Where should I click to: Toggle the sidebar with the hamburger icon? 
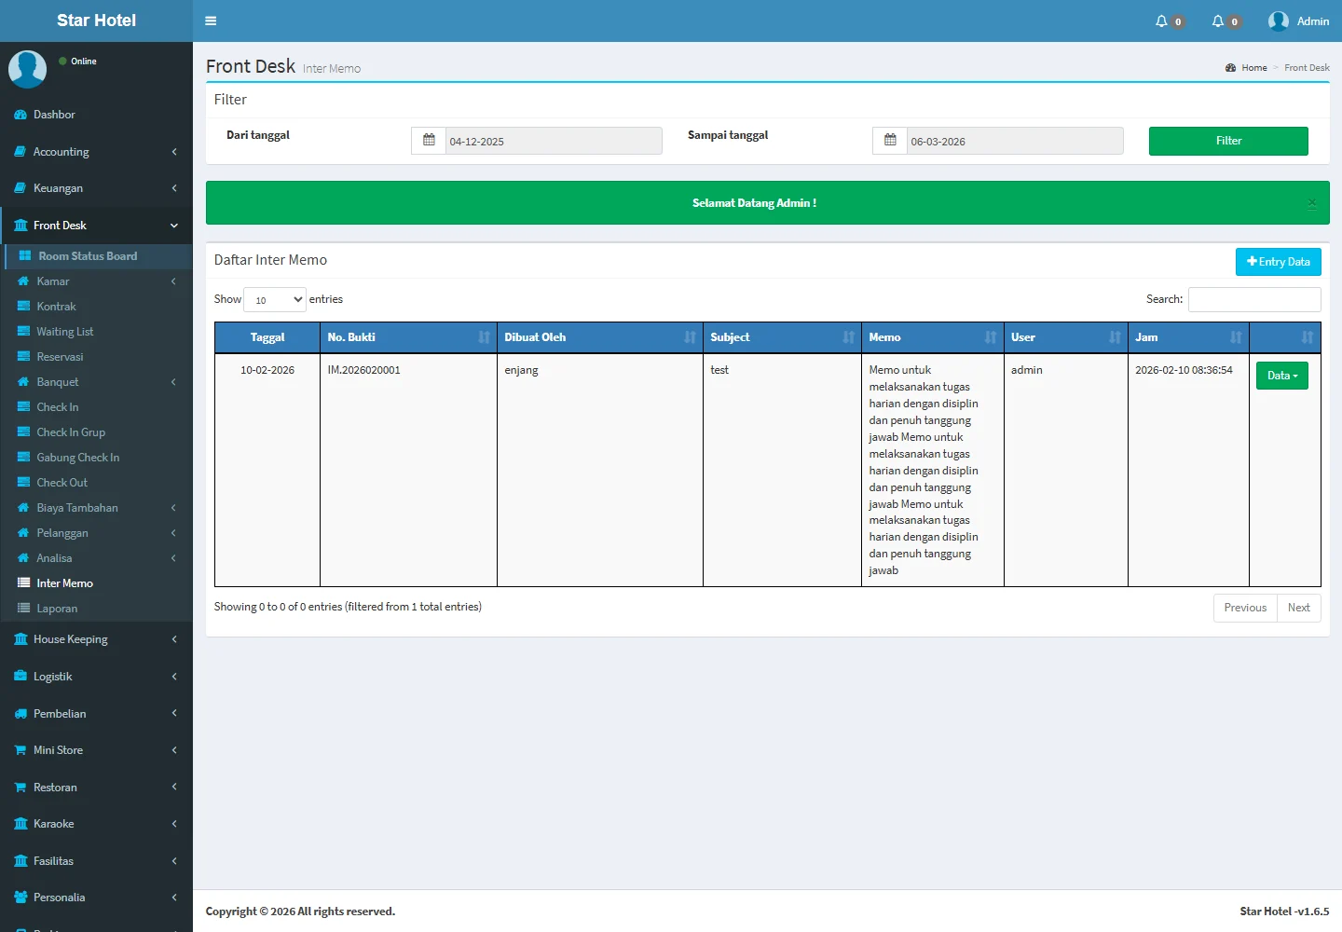pos(211,21)
